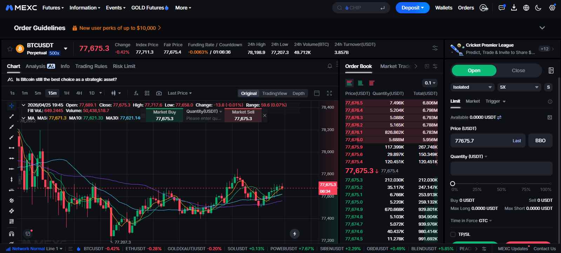Take a chart screenshot with the camera icon

tap(159, 93)
